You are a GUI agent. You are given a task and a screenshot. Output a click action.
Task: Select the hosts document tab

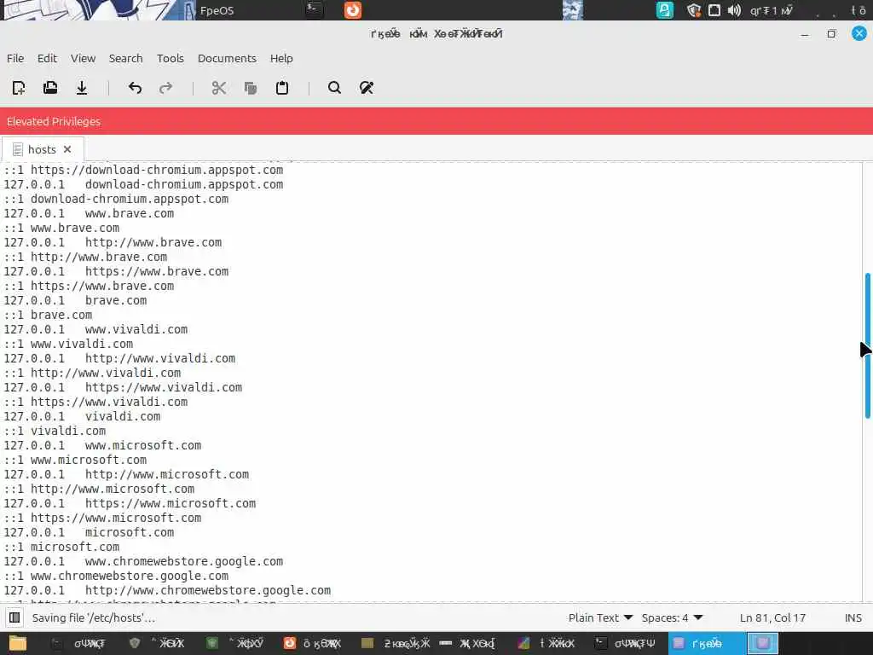click(x=43, y=149)
